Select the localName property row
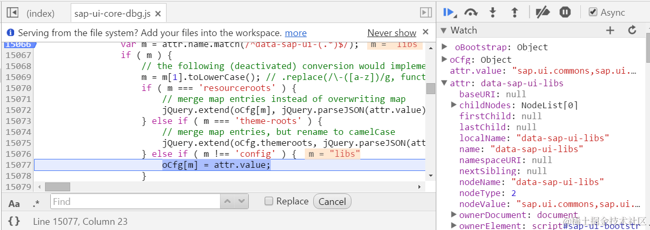This screenshot has width=650, height=230. pyautogui.click(x=534, y=138)
